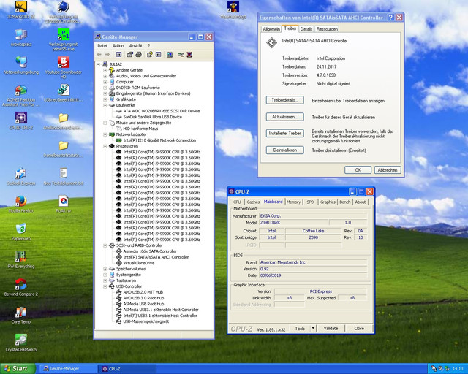Open the Ansicht menu

[136, 45]
